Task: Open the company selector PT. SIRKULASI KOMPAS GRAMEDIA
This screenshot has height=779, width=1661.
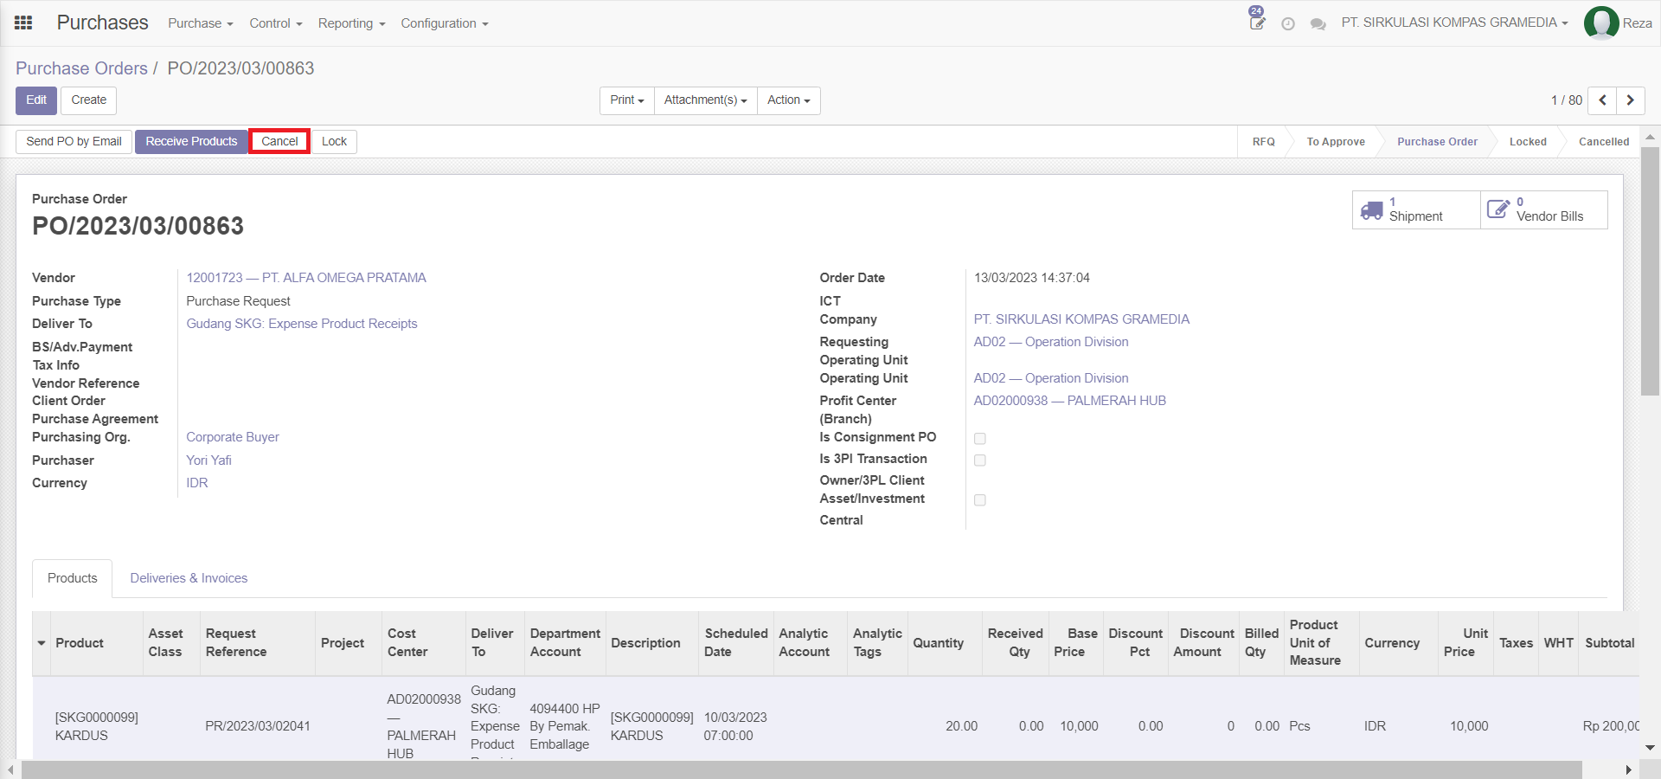Action: pos(1455,23)
